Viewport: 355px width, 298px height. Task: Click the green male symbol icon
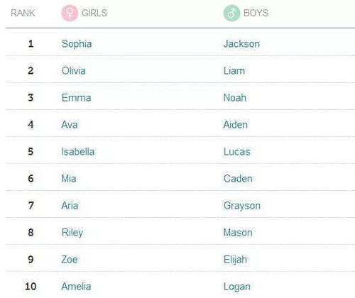(x=231, y=13)
